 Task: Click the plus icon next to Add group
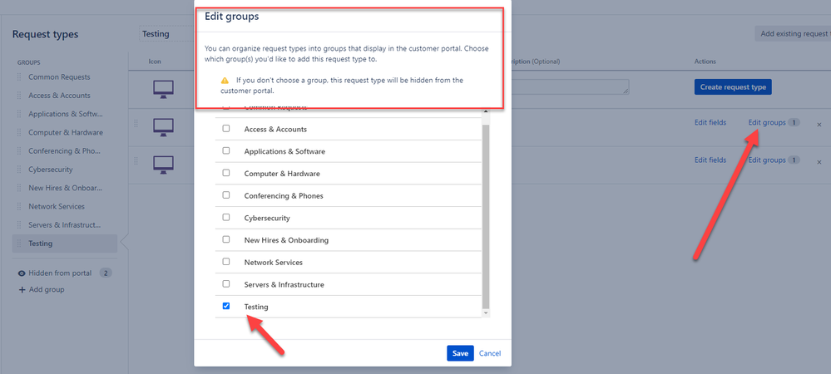pos(22,290)
